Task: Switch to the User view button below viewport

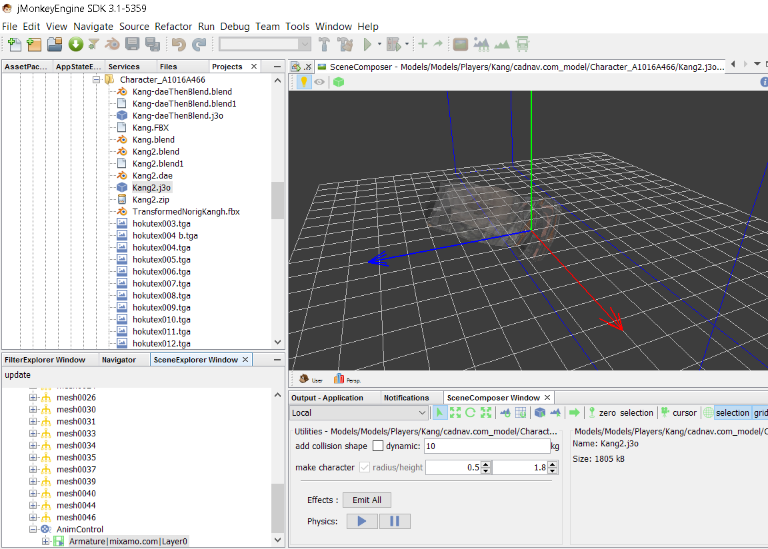Action: coord(311,379)
